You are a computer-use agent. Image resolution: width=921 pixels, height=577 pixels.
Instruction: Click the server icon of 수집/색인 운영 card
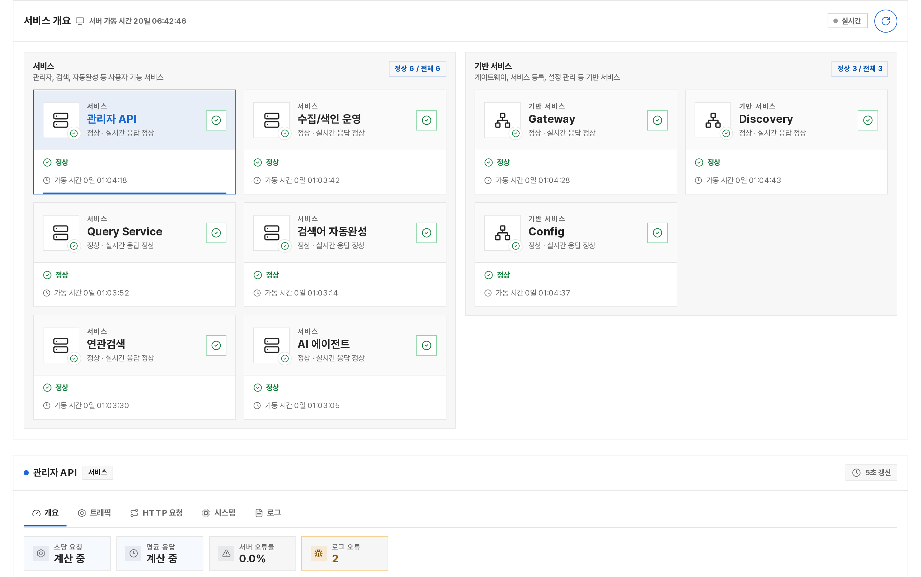pyautogui.click(x=271, y=120)
